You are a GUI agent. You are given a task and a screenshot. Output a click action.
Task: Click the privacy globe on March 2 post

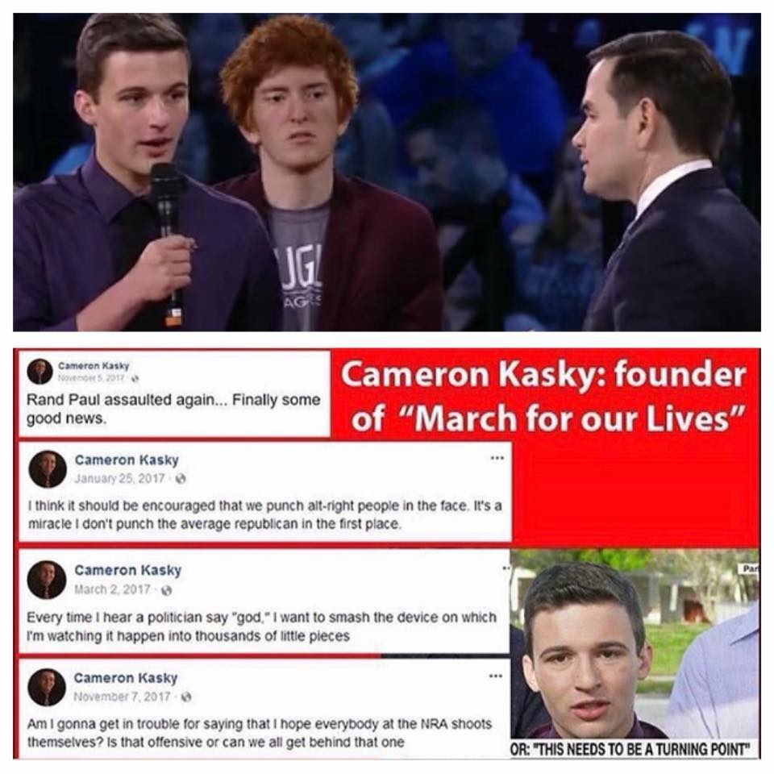click(166, 590)
